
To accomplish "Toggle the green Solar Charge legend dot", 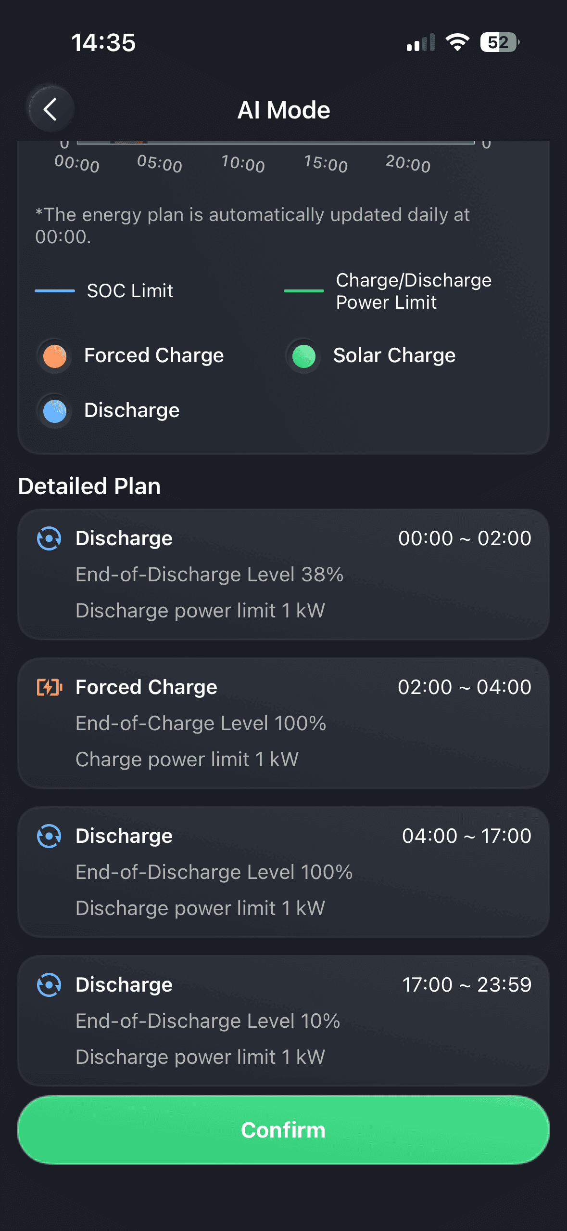I will pos(304,356).
